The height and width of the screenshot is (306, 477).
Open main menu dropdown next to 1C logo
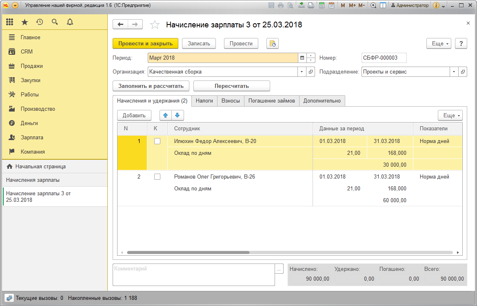pos(15,5)
